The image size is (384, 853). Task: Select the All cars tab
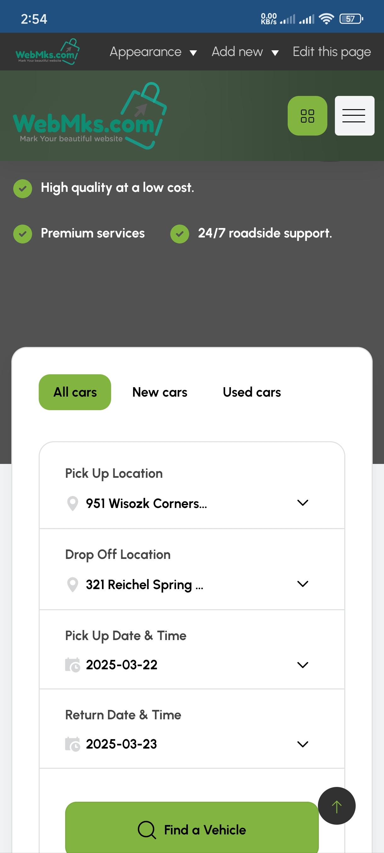click(x=75, y=392)
